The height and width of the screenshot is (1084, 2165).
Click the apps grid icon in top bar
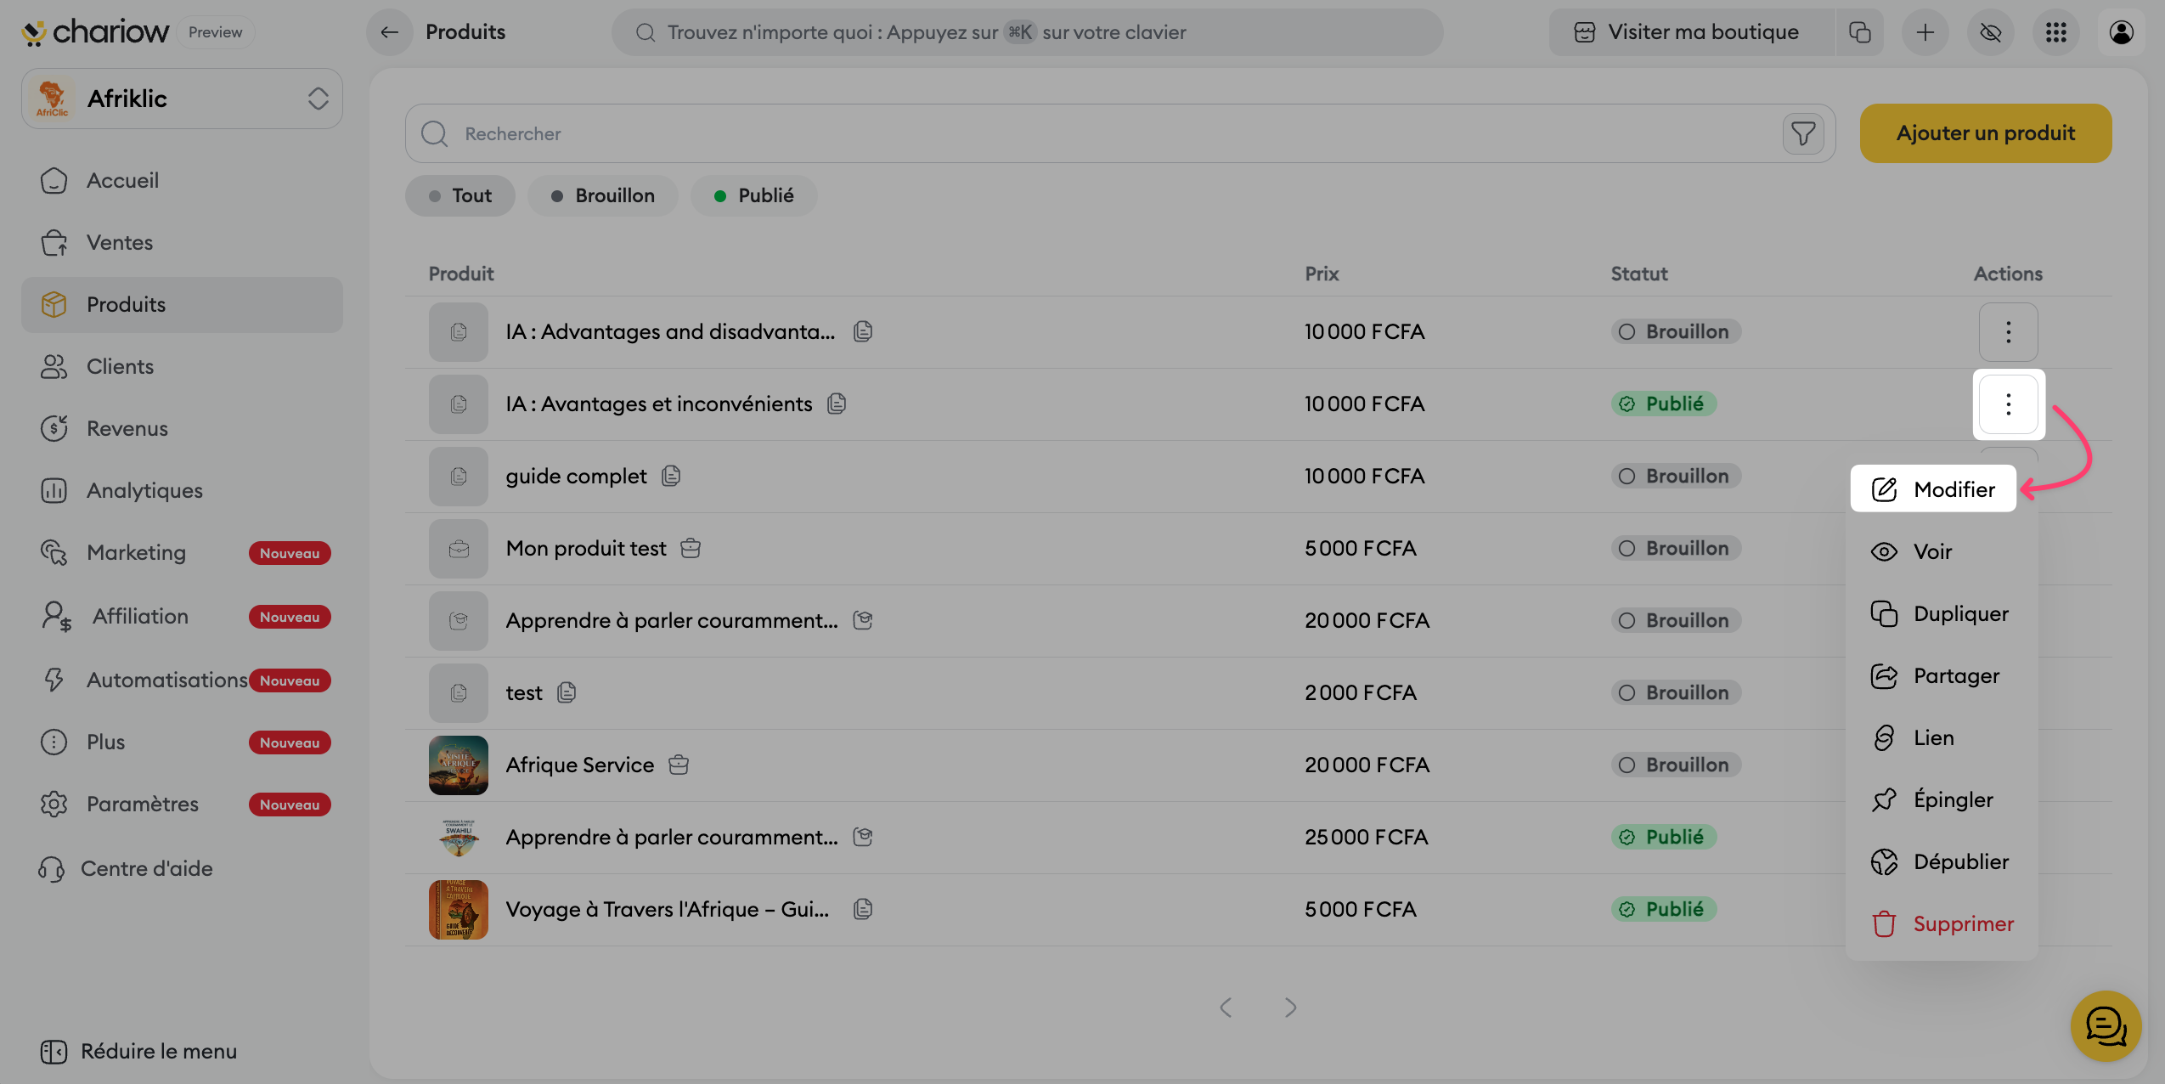point(2055,32)
